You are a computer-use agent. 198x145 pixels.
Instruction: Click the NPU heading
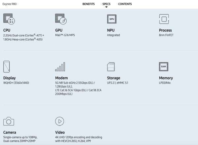(111, 30)
